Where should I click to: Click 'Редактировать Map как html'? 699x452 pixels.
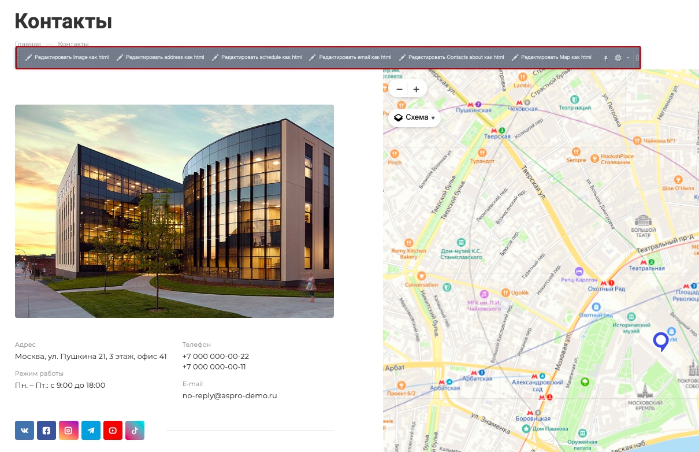[x=551, y=58]
